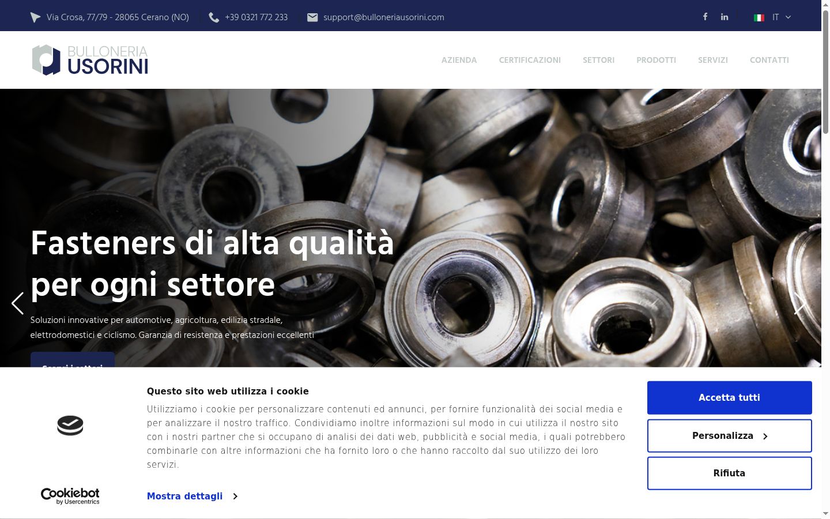Advance to next slide with right arrow
The width and height of the screenshot is (830, 519).
tap(799, 303)
